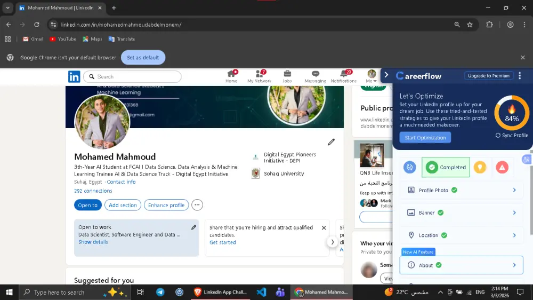Image resolution: width=533 pixels, height=300 pixels.
Task: Click Set as default browser button
Action: click(x=143, y=58)
